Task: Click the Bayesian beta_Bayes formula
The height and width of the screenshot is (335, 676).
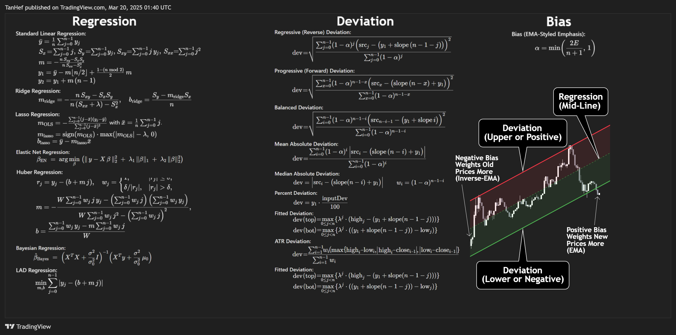Action: pos(93,257)
